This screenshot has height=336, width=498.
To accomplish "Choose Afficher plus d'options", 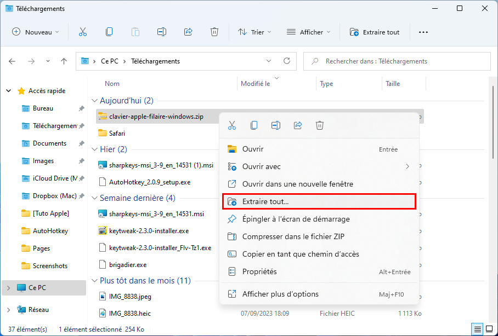I will (x=319, y=294).
